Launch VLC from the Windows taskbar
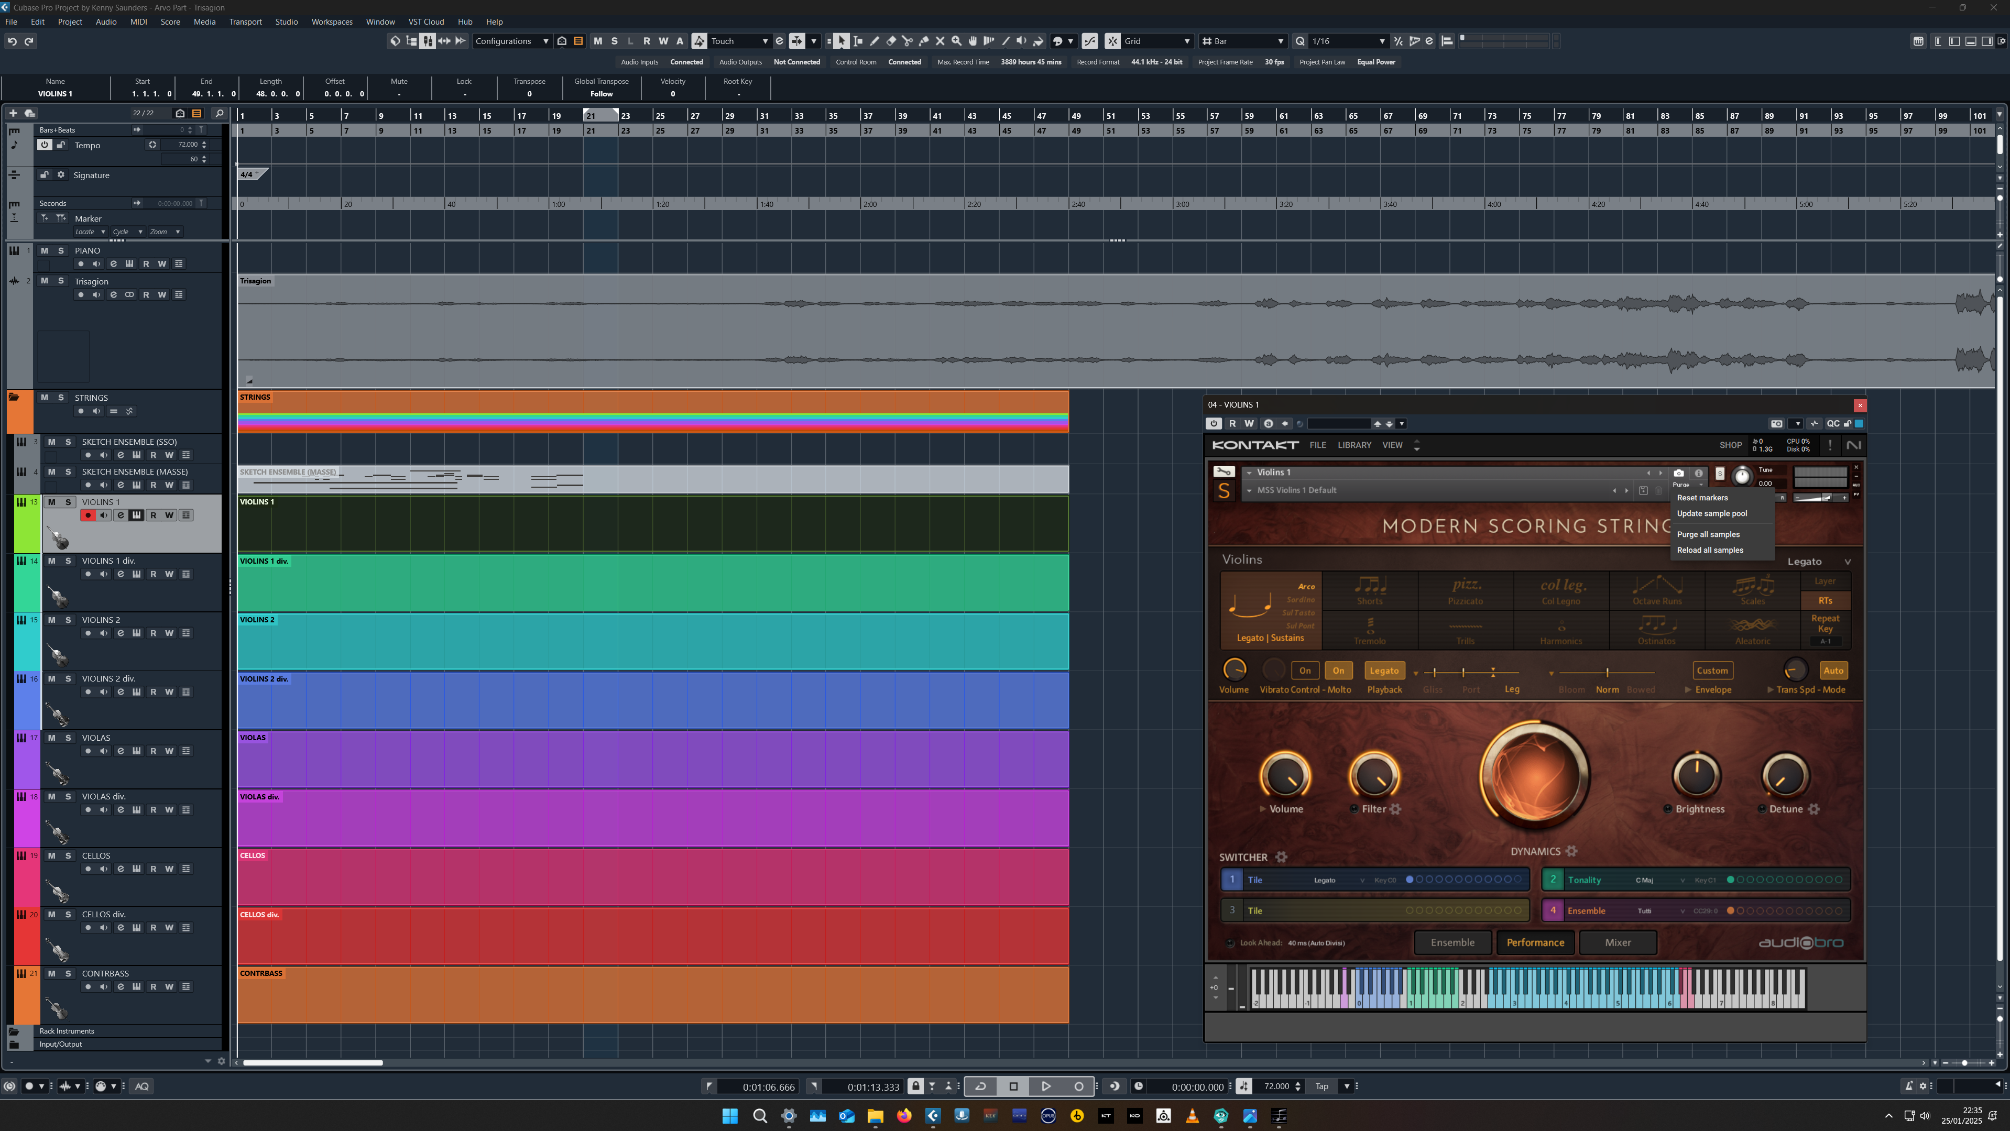 (x=1192, y=1115)
